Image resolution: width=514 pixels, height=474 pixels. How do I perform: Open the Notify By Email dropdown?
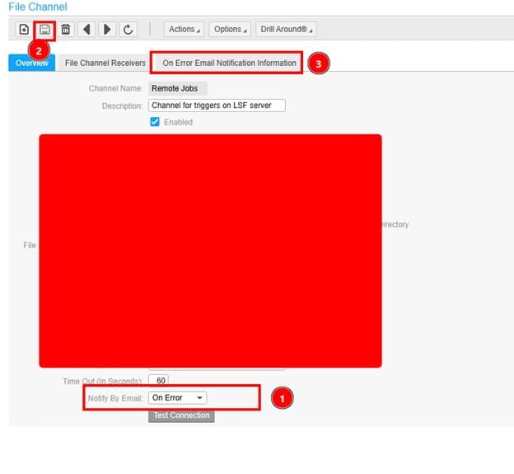click(x=178, y=398)
